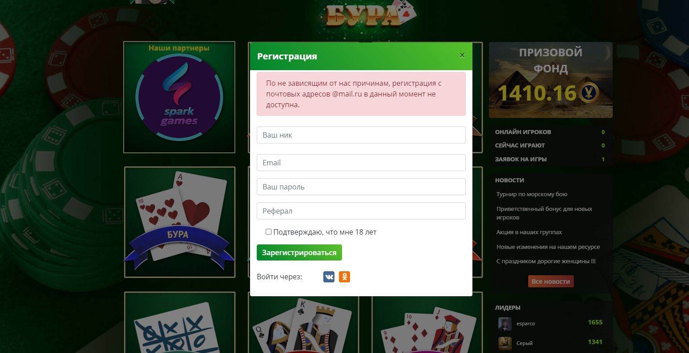The width and height of the screenshot is (689, 353).
Task: Open the tic-tac-toe game tile
Action: click(180, 322)
